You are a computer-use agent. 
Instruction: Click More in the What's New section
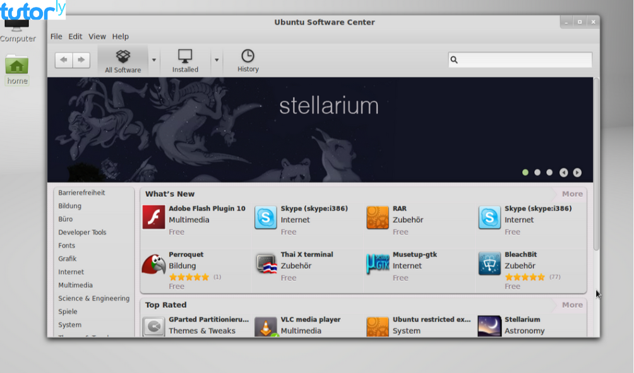(572, 194)
